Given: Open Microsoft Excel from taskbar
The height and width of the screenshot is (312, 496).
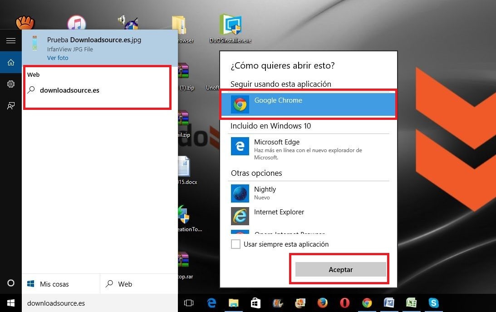Looking at the screenshot, I should (411, 303).
